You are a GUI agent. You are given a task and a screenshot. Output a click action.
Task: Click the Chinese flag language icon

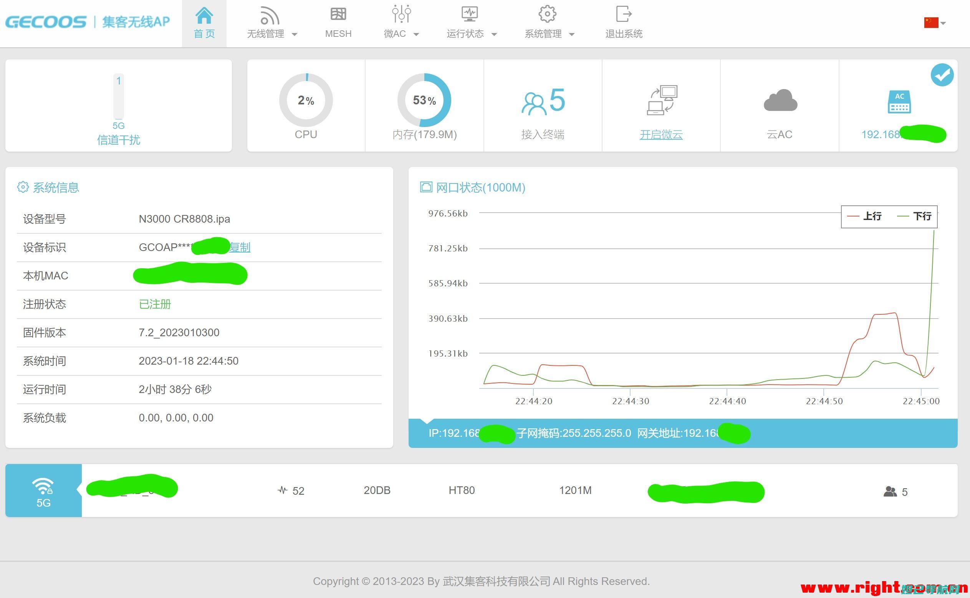(931, 23)
